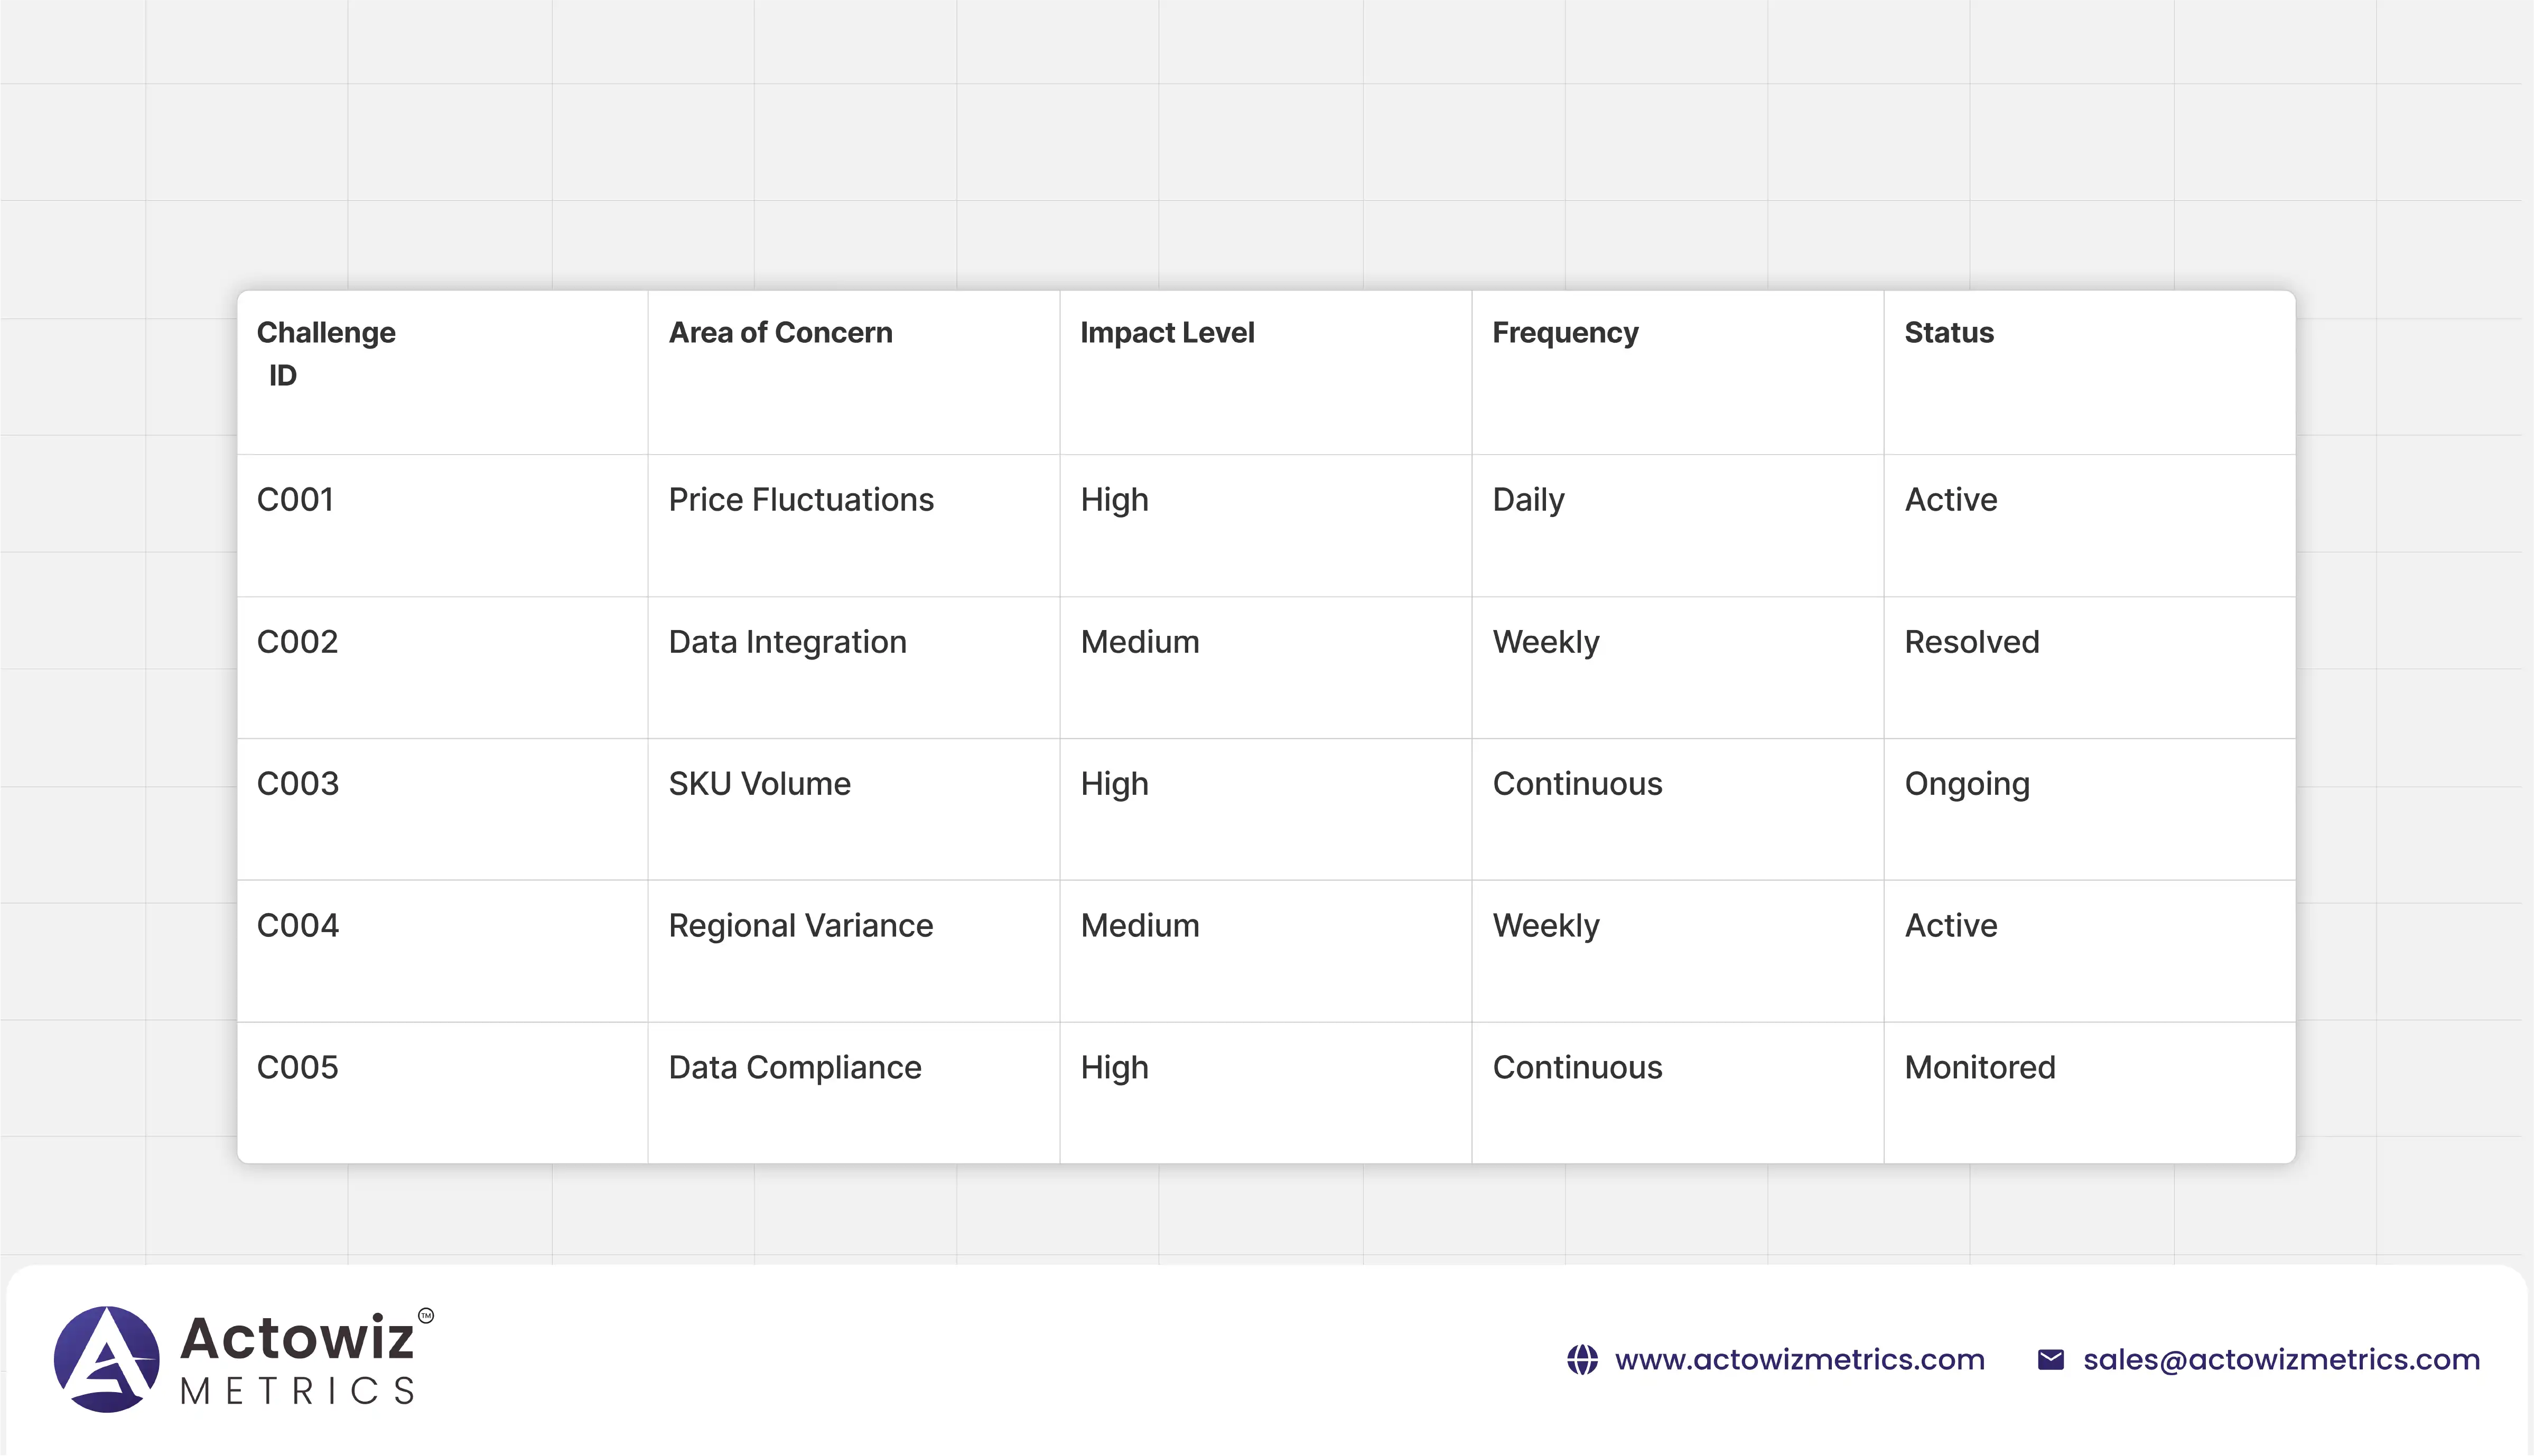Click the Data Compliance cell
This screenshot has height=1456, width=2534.
coord(794,1068)
